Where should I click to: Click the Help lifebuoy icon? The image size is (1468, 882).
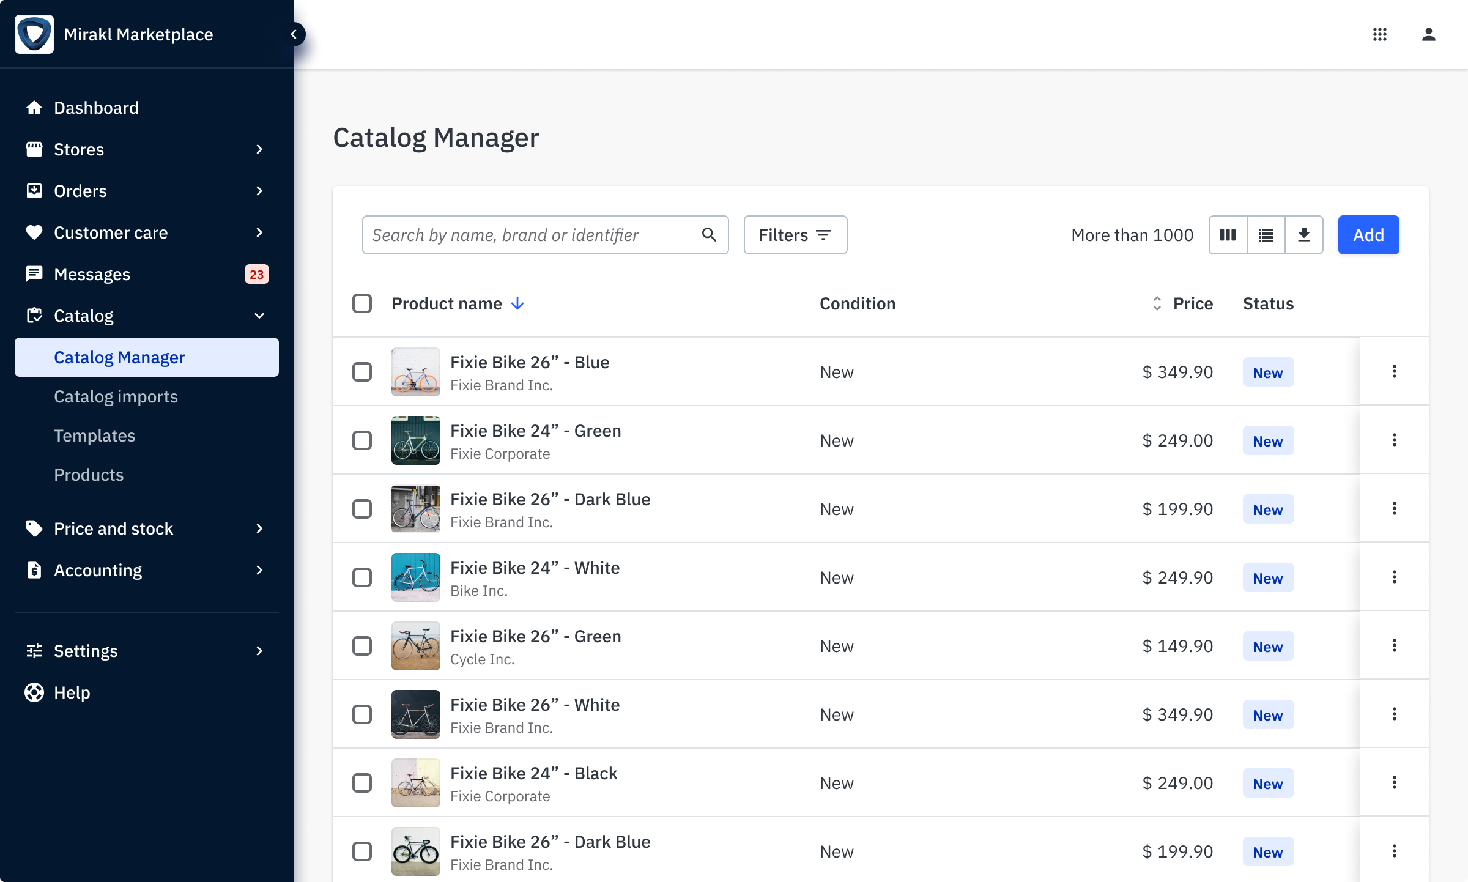click(34, 692)
